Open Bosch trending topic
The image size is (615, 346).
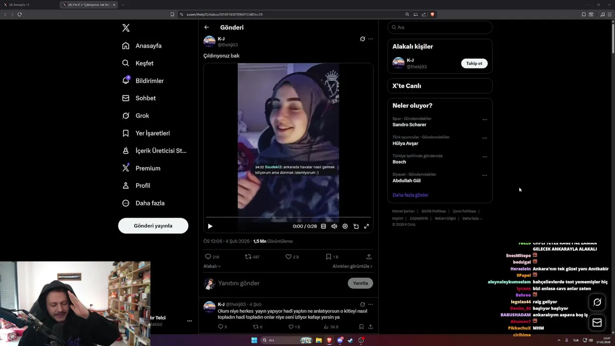399,162
